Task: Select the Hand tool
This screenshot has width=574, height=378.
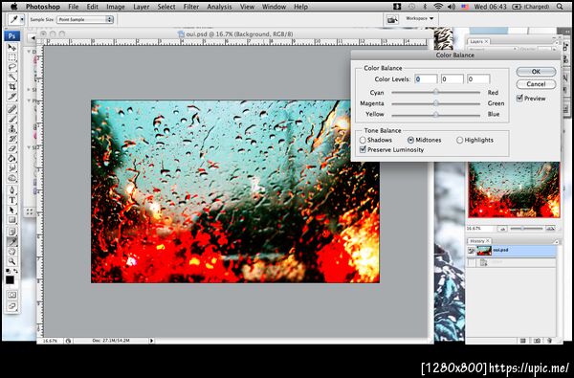Action: click(x=12, y=252)
